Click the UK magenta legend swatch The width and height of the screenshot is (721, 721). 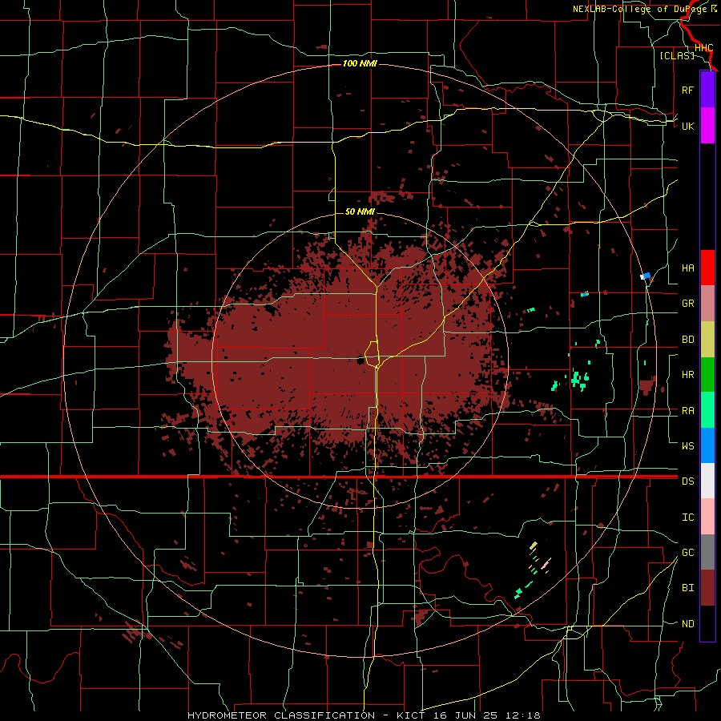(707, 126)
